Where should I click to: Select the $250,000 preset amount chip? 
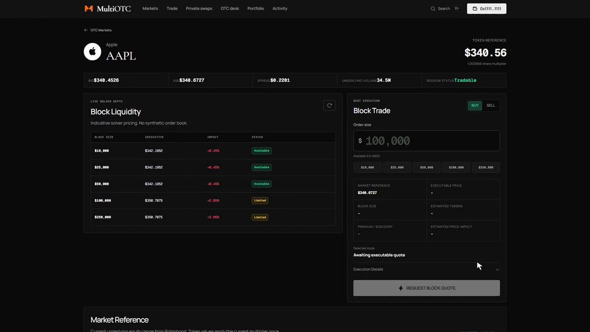[486, 167]
